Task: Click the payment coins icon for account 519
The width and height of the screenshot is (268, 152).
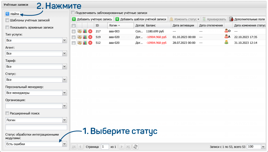Action: 80,37
